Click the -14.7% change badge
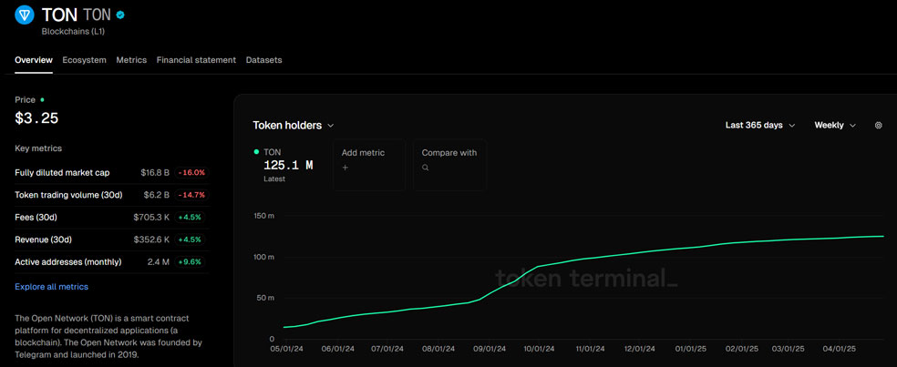Image resolution: width=897 pixels, height=367 pixels. pyautogui.click(x=192, y=195)
